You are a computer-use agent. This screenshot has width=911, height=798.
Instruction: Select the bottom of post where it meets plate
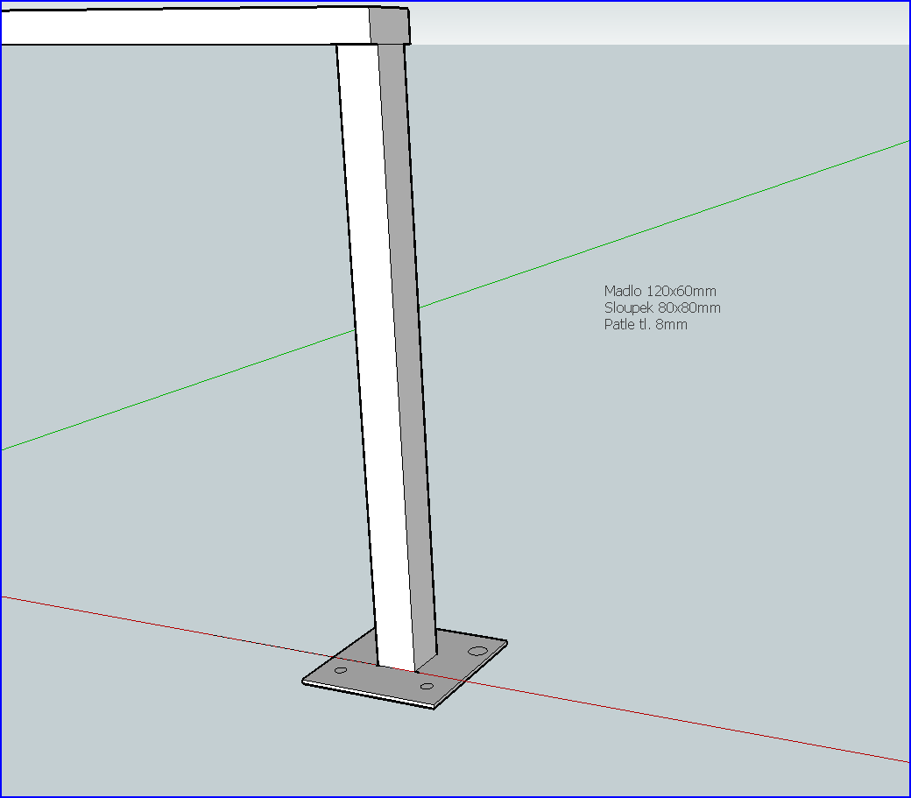[x=397, y=667]
